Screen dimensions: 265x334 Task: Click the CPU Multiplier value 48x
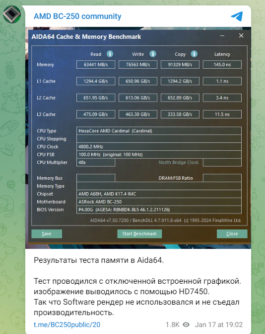pos(96,162)
